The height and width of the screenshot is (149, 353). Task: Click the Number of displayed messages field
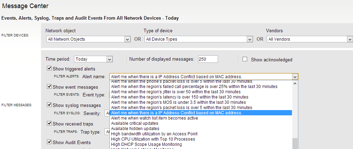pos(208,59)
